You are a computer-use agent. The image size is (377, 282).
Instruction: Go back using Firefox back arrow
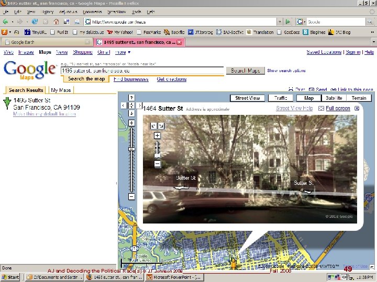click(x=5, y=22)
